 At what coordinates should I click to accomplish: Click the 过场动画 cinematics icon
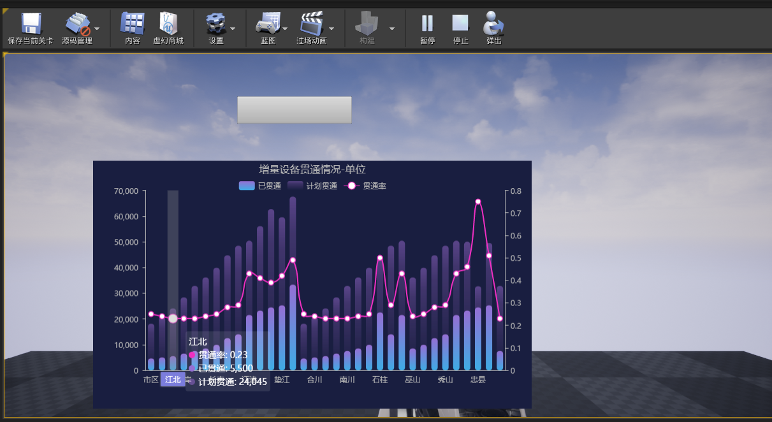[x=313, y=25]
